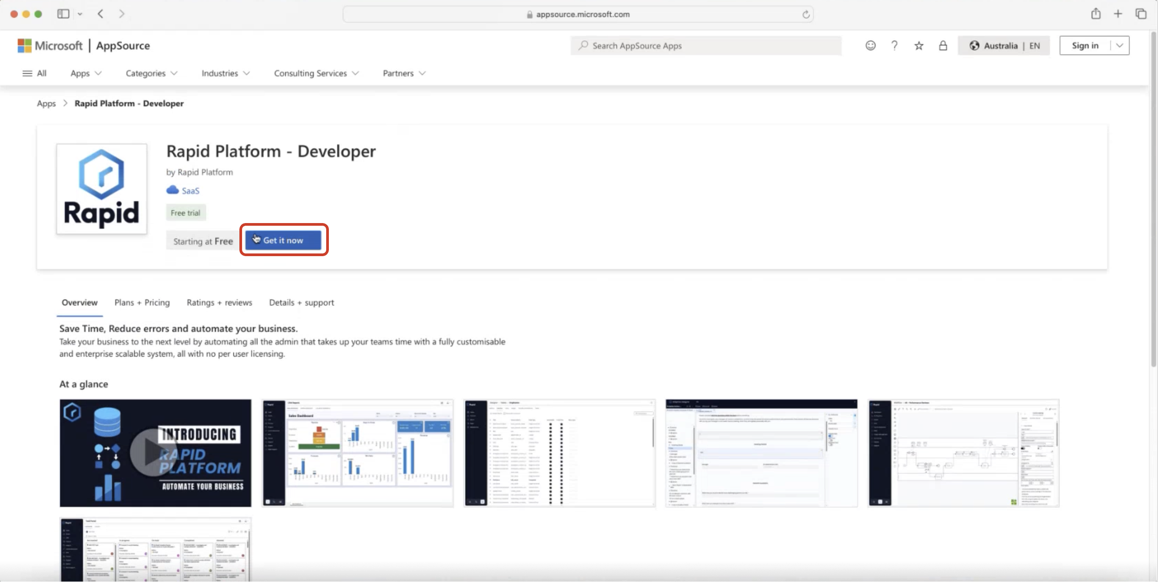Screen dimensions: 1158x582
Task: Reload the page with refresh icon
Action: (805, 14)
